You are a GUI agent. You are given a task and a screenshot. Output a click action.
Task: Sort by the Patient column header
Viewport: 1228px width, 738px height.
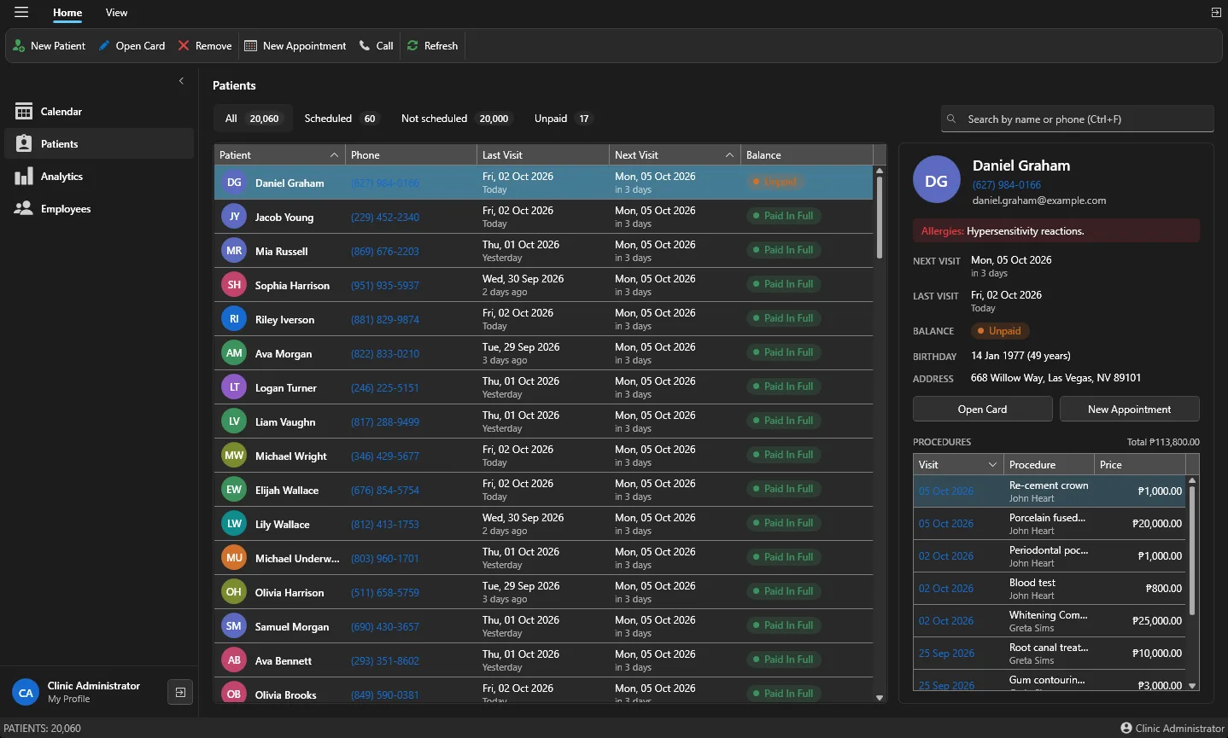click(x=279, y=155)
